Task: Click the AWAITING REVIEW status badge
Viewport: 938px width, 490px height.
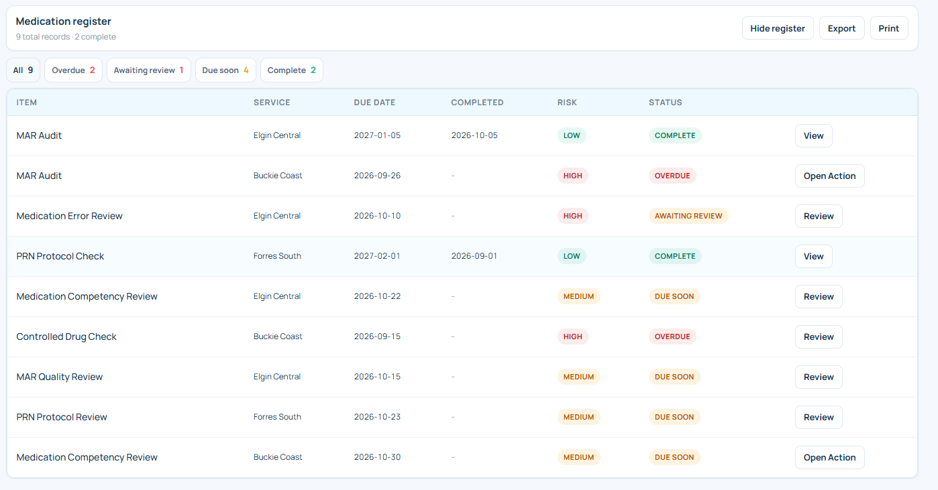Action: (688, 216)
